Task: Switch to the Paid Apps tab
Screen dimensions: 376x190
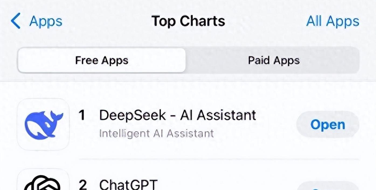Action: coord(274,60)
